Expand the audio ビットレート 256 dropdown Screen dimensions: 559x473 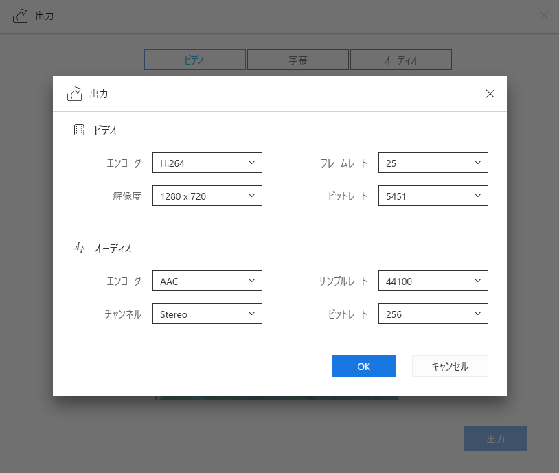(433, 314)
